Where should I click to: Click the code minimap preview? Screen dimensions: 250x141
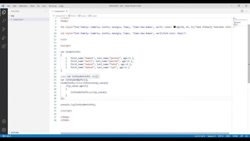point(240,23)
